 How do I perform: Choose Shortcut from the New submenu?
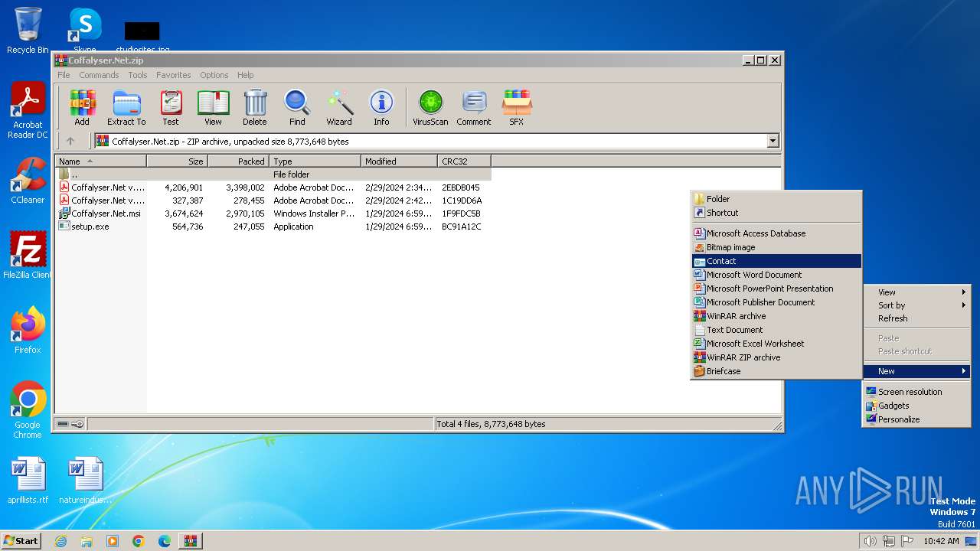[776, 213]
